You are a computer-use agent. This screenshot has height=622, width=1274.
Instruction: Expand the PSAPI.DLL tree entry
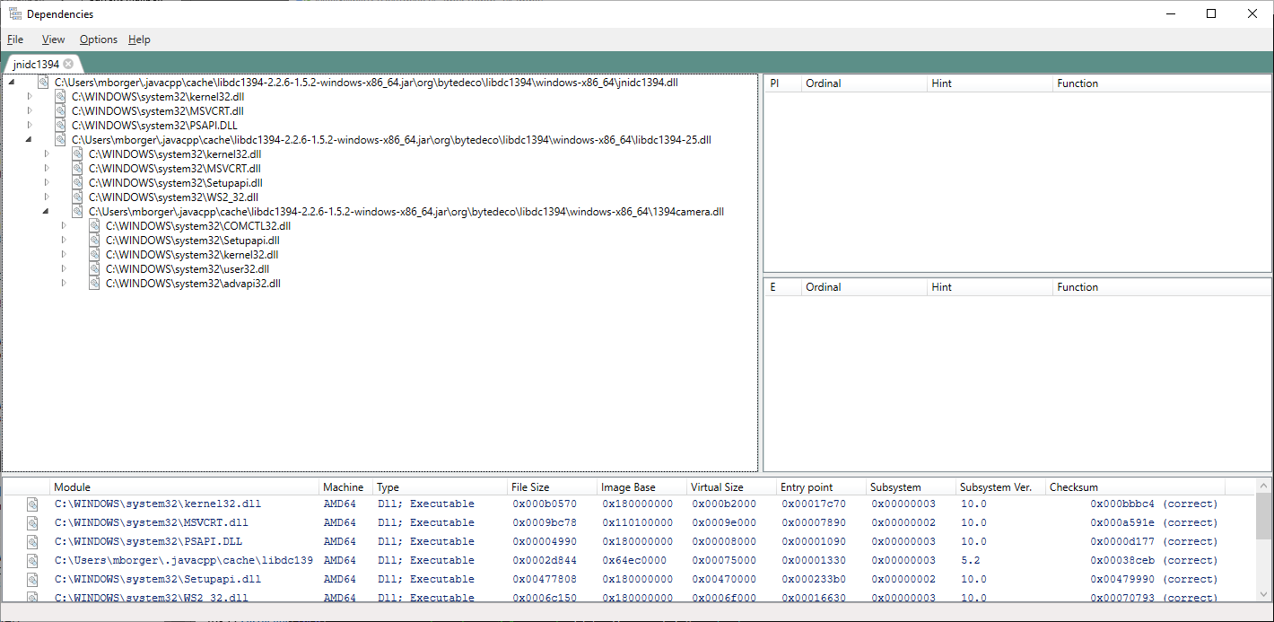click(x=28, y=125)
